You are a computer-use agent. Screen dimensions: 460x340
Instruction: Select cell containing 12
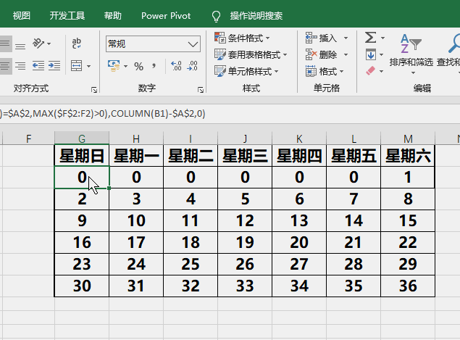245,221
